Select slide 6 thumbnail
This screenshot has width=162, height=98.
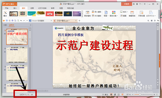[17, 55]
